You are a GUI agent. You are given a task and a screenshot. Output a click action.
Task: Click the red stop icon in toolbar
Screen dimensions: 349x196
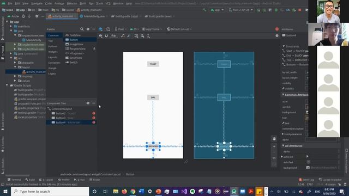[300, 10]
